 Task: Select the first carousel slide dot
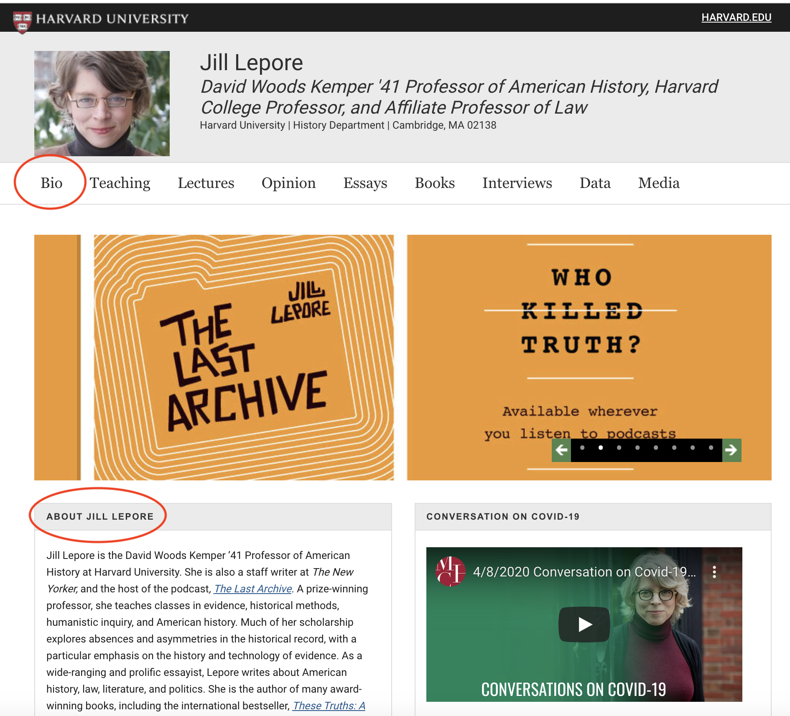(582, 448)
